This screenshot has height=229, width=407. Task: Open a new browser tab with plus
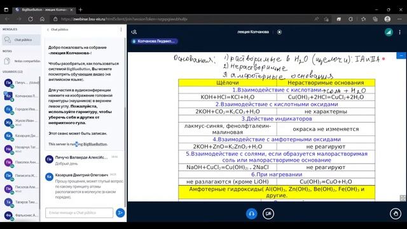81,10
